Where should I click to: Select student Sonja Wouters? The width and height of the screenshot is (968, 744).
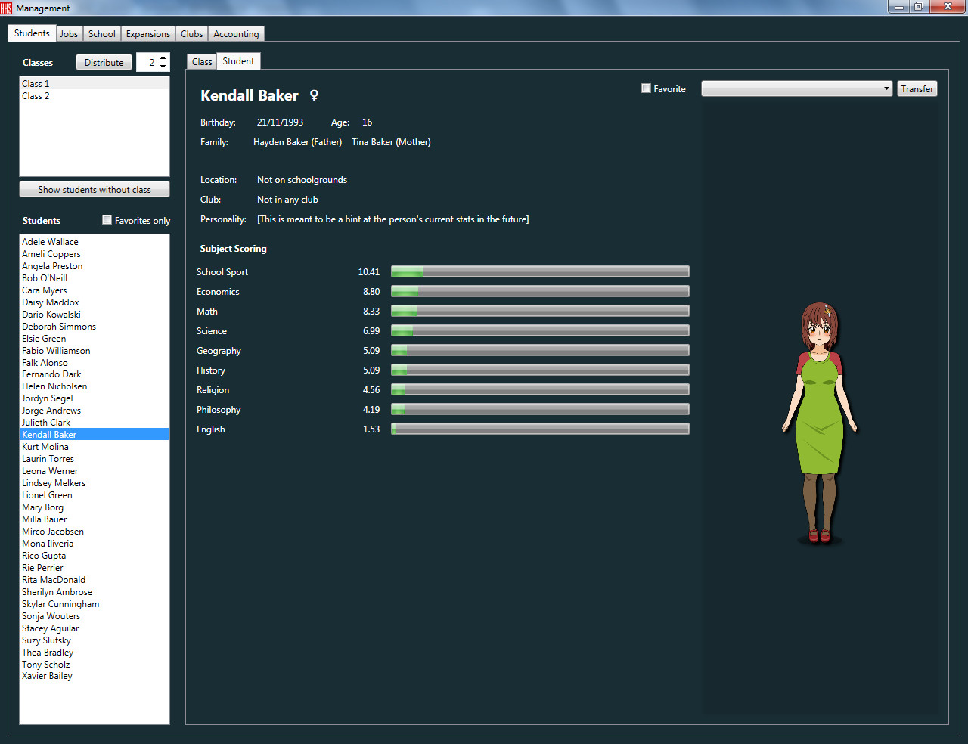pos(95,615)
